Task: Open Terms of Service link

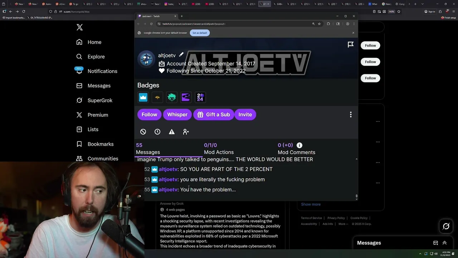Action: click(311, 218)
